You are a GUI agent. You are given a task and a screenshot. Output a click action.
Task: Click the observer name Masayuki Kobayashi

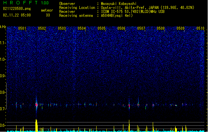(119, 4)
